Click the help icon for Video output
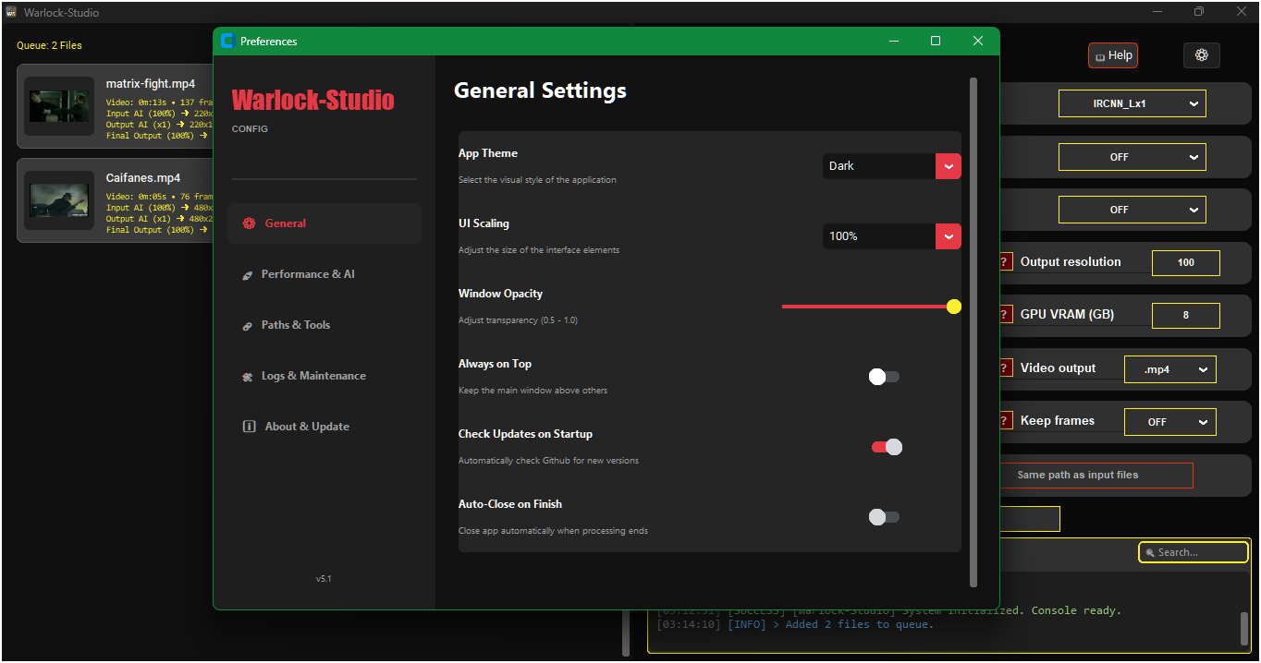Screen dimensions: 1261x663 (x=1005, y=368)
